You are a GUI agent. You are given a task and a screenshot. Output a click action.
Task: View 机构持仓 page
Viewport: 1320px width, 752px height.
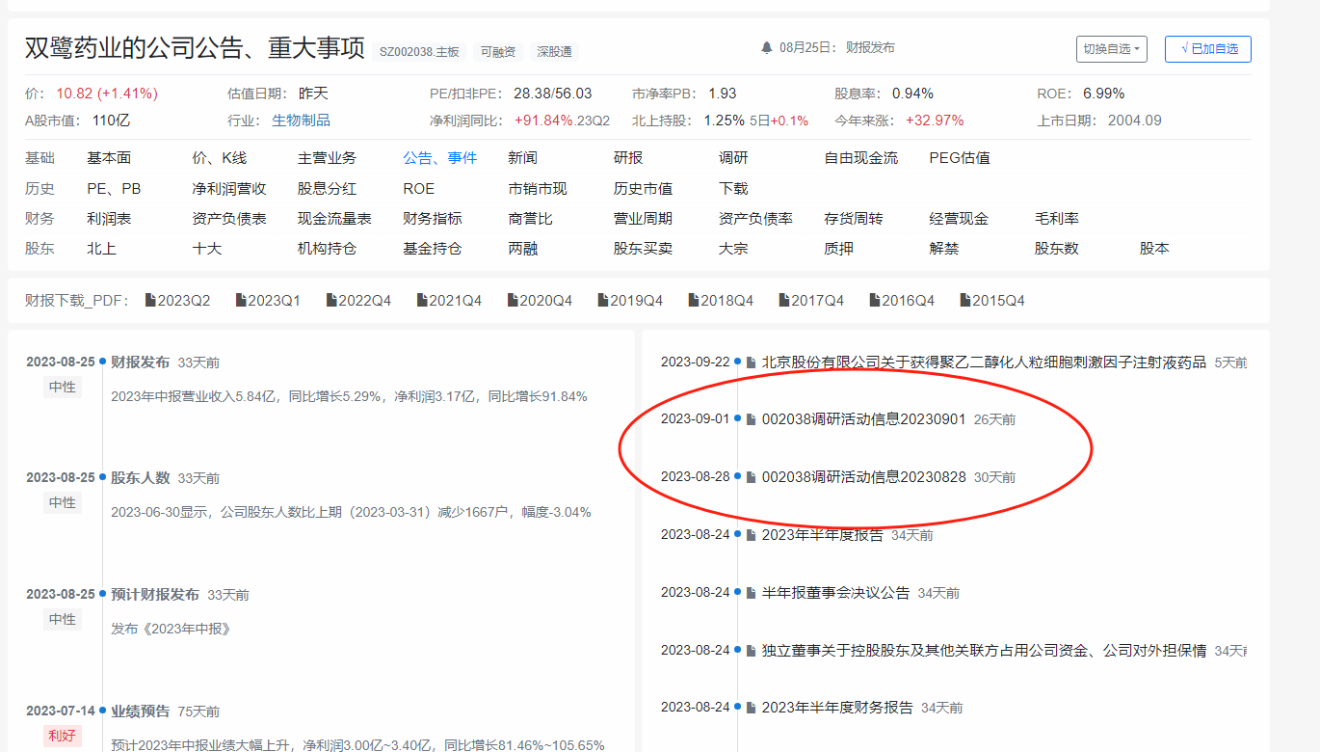(327, 249)
